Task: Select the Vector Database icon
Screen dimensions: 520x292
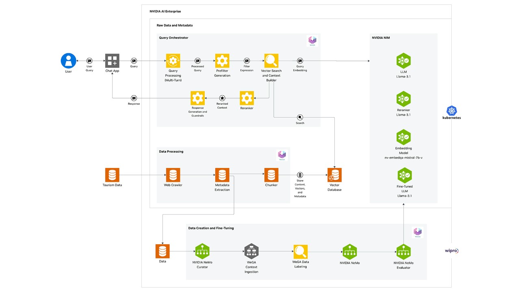Action: (334, 174)
